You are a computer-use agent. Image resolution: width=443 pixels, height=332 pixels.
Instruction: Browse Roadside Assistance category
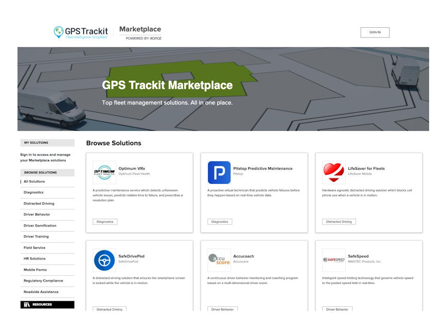click(x=41, y=292)
